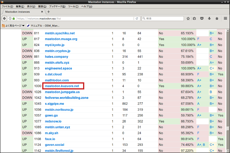Open the ヘルプ(H) menu
Viewport: 230px width, 153px height.
coord(87,6)
